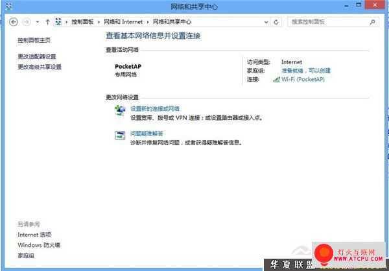
Task: Open 更改适配器设置 in sidebar
Action: click(37, 56)
